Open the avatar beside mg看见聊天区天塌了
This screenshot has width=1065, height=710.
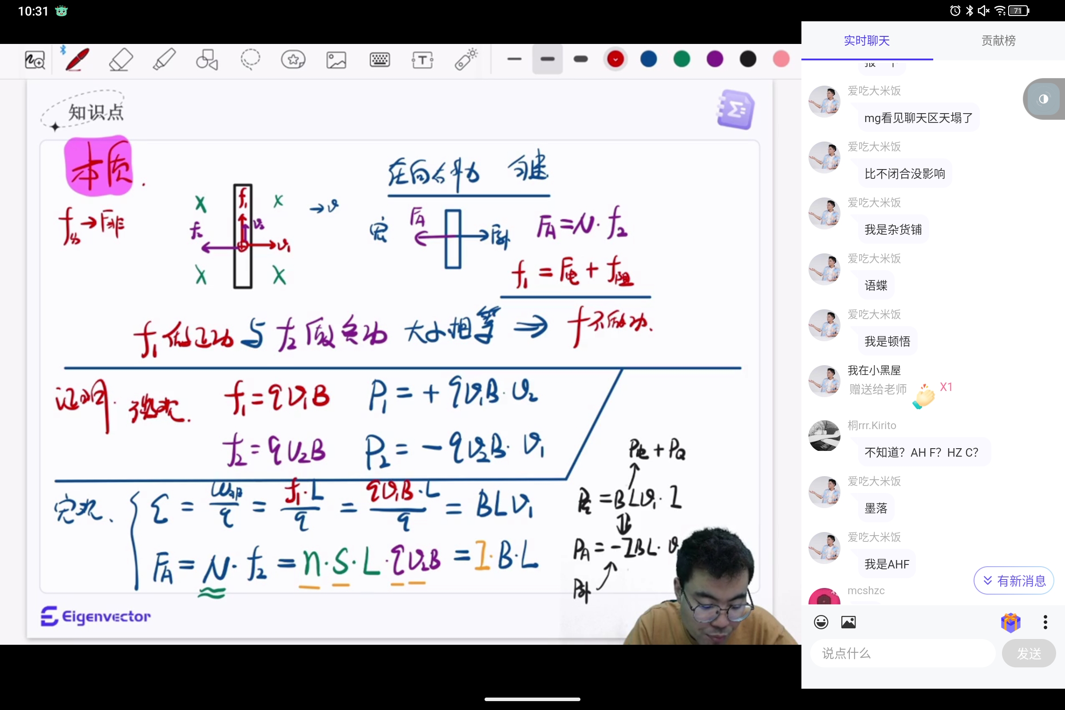[x=824, y=102]
